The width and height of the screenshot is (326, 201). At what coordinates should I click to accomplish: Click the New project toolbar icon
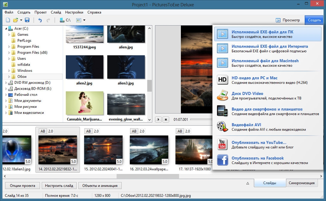pos(8,20)
